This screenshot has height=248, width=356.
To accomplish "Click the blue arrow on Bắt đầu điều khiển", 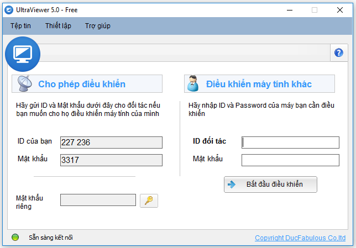I will tap(232, 184).
